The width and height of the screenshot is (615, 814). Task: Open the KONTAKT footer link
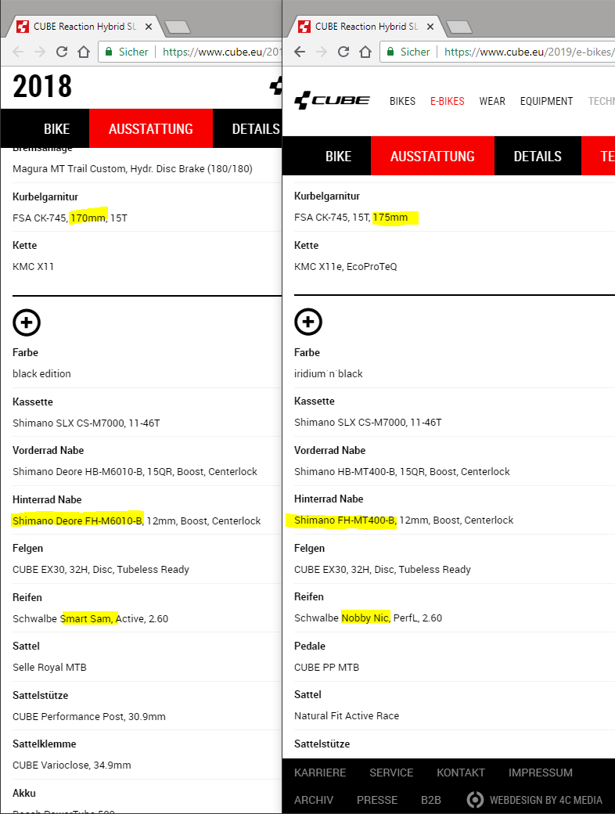point(461,773)
